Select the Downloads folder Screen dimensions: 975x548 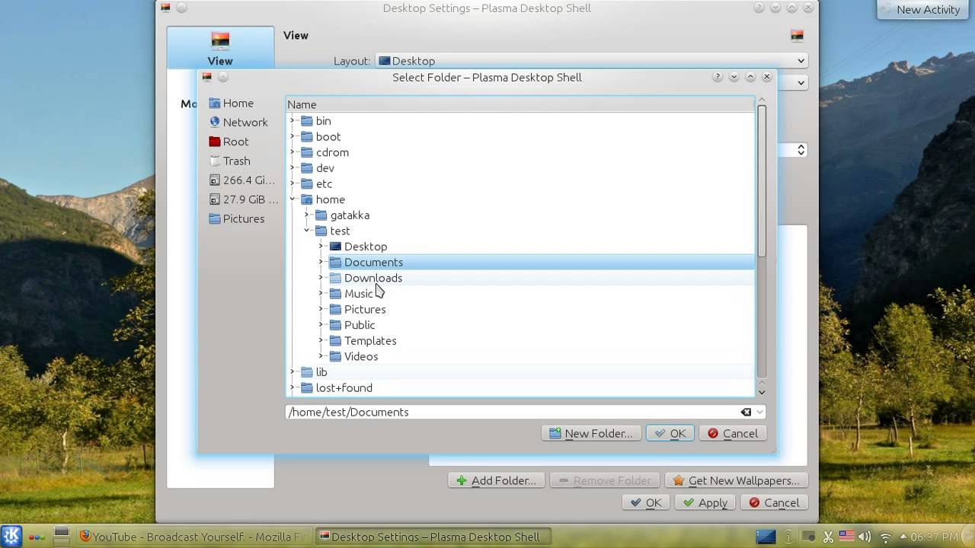[366, 278]
